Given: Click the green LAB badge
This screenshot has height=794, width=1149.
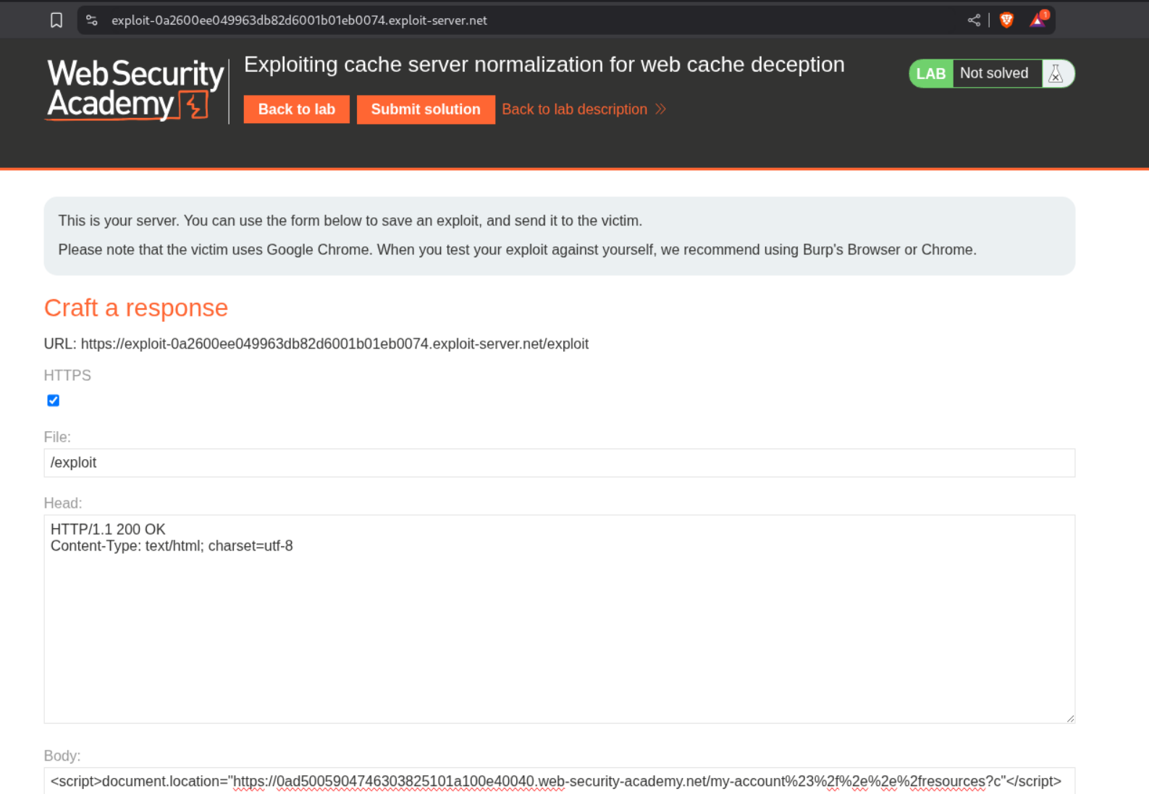Looking at the screenshot, I should 930,74.
